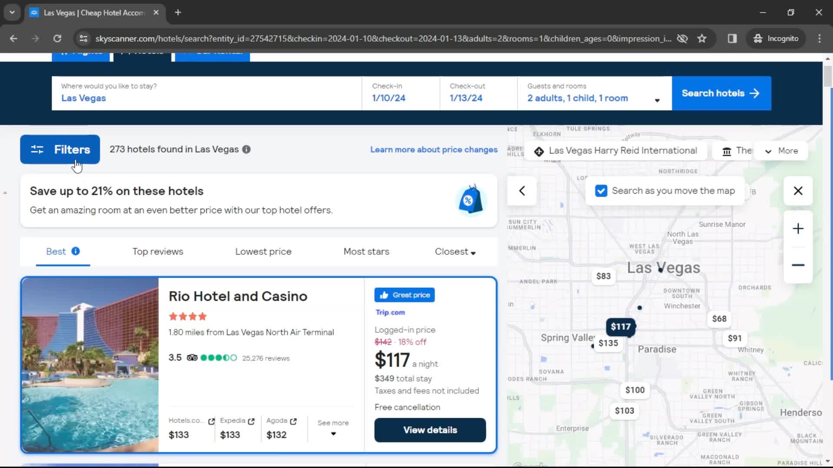Select the $91 map price marker
833x468 pixels.
click(x=735, y=338)
